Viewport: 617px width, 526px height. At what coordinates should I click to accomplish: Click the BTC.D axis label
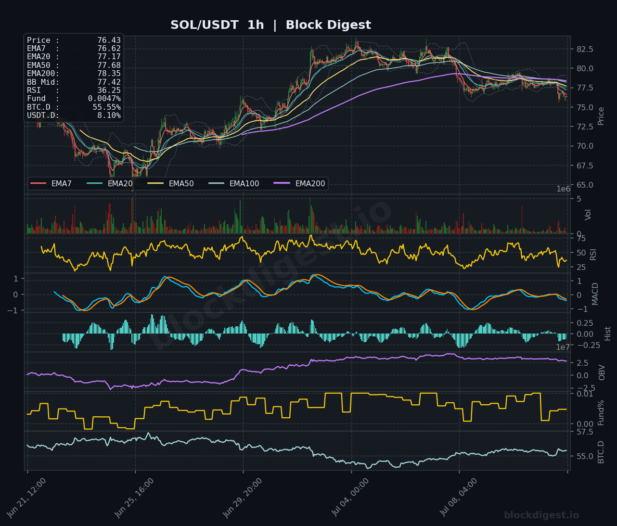[601, 452]
